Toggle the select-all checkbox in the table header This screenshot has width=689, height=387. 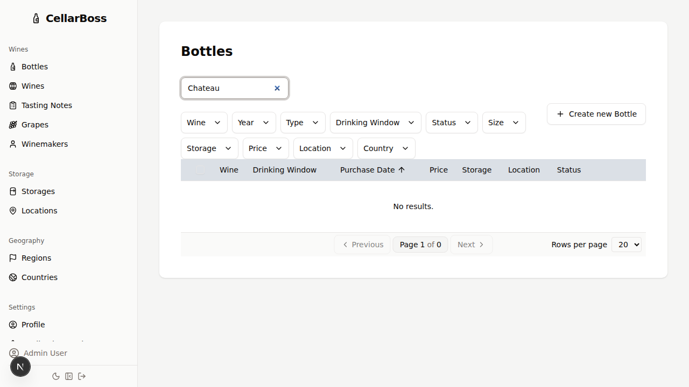coord(200,170)
